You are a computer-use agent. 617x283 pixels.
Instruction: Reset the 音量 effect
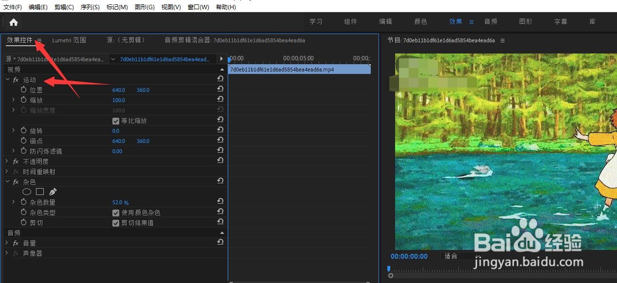[220, 242]
